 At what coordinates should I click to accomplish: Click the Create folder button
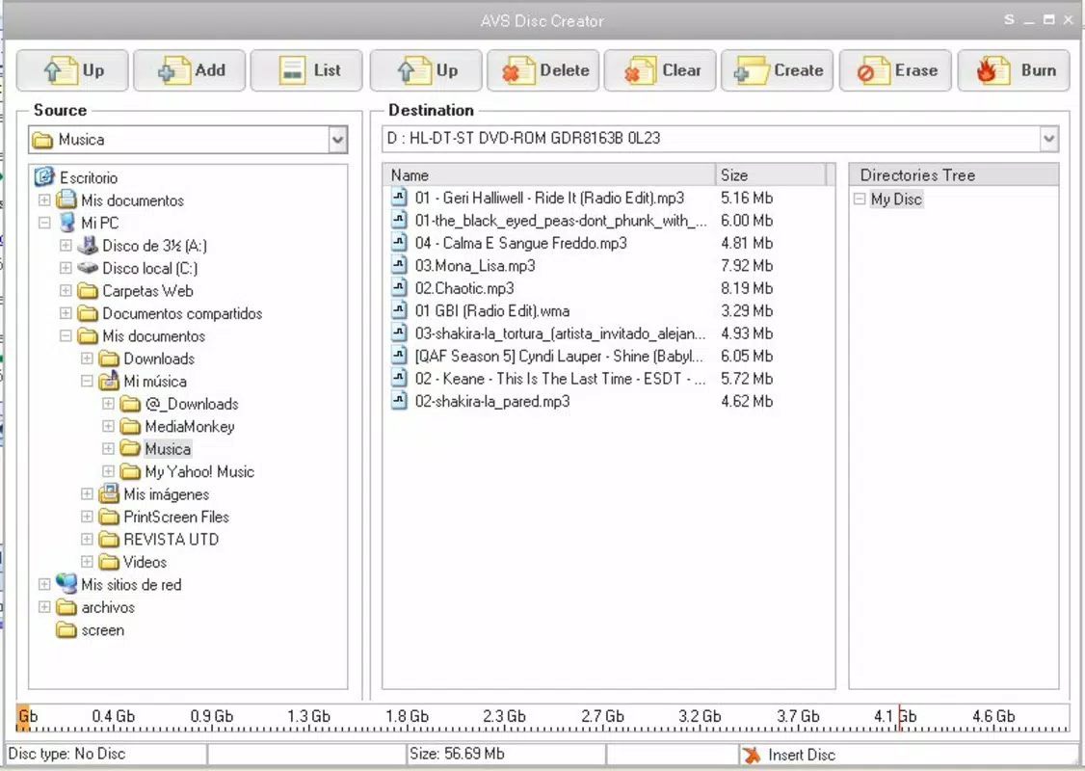[778, 70]
